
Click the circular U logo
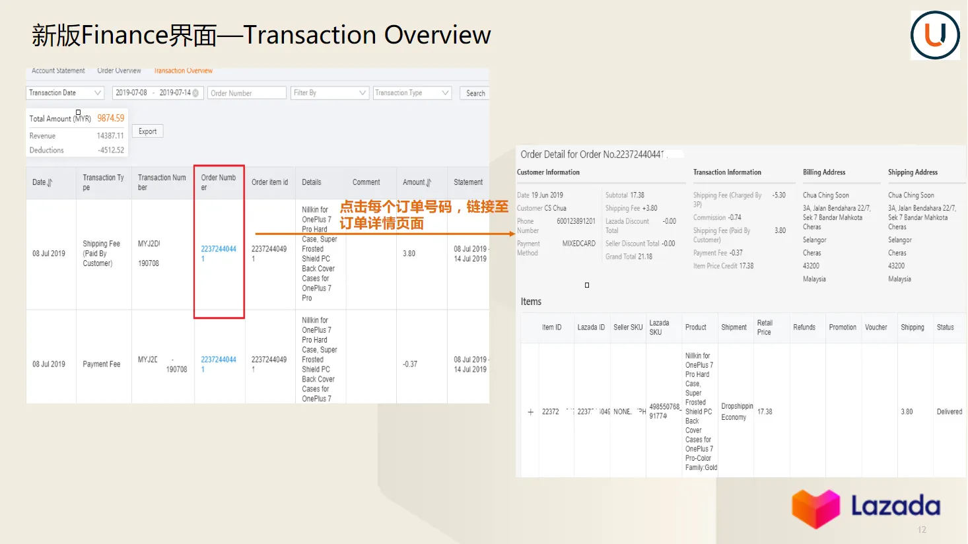pos(934,36)
